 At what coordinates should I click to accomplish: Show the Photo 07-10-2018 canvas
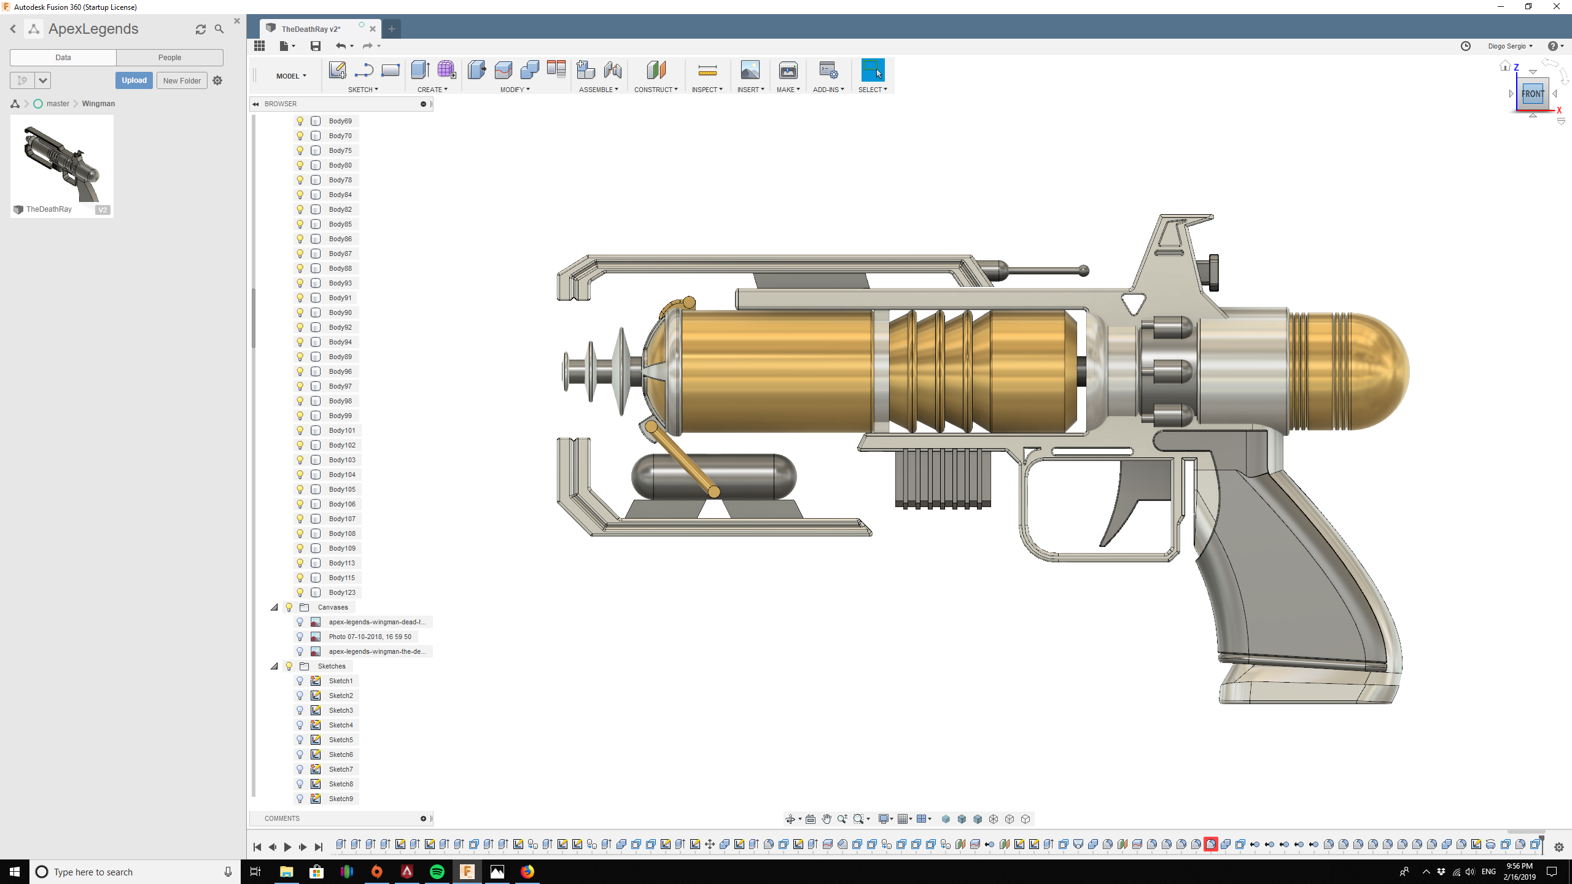pyautogui.click(x=300, y=637)
